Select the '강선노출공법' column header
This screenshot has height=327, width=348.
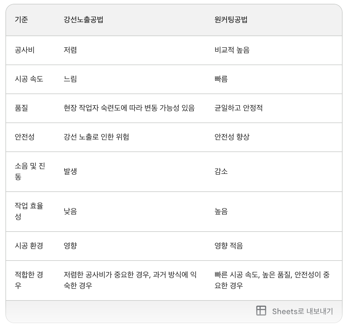pyautogui.click(x=83, y=20)
